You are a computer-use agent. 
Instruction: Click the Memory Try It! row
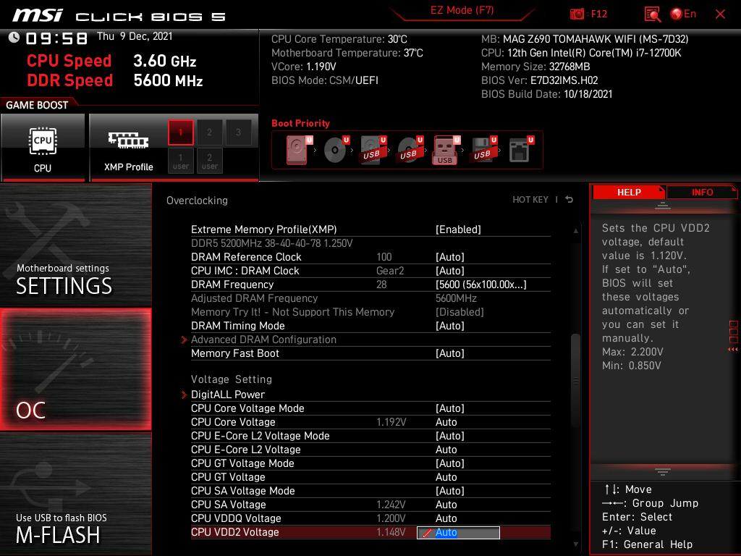[370, 312]
